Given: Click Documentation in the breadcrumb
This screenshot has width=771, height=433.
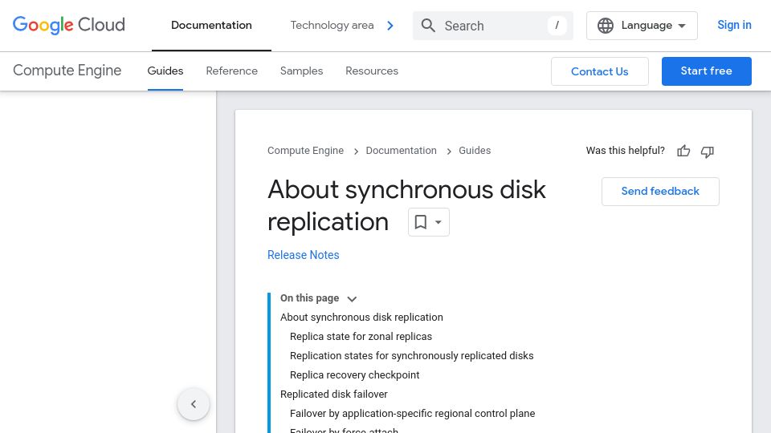Looking at the screenshot, I should [x=401, y=151].
